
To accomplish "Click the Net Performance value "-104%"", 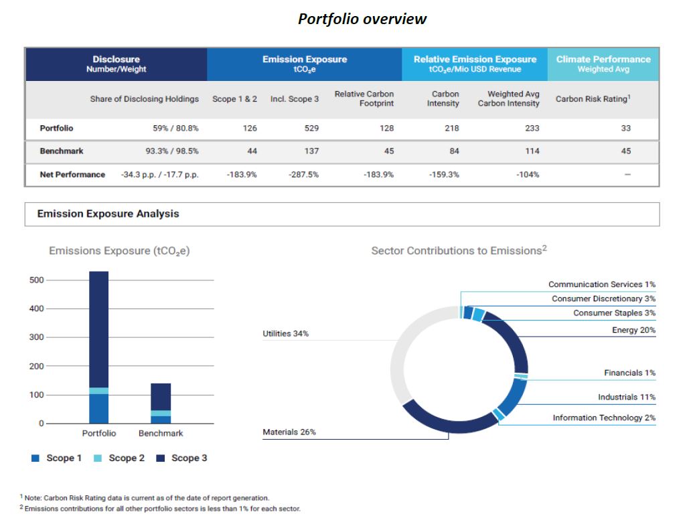I will (528, 175).
